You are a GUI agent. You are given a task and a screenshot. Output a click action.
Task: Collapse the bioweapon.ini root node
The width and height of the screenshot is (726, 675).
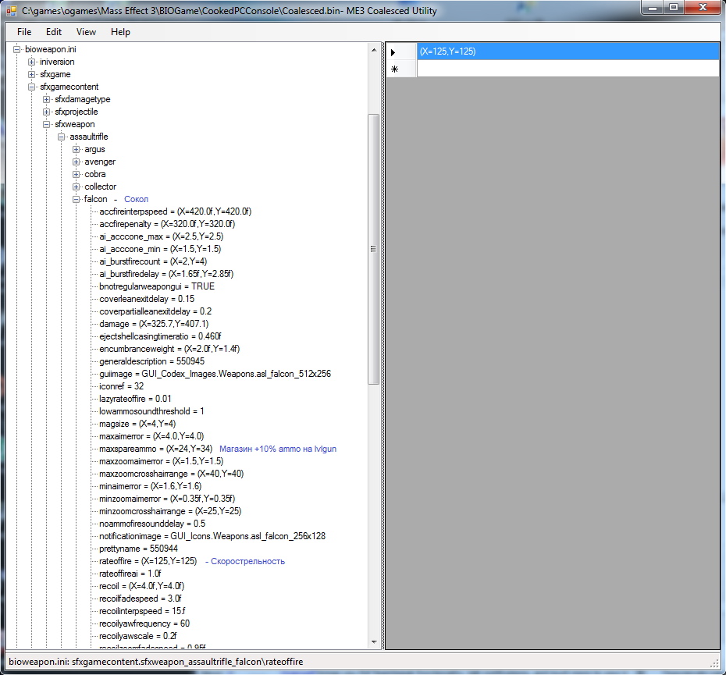pyautogui.click(x=16, y=49)
